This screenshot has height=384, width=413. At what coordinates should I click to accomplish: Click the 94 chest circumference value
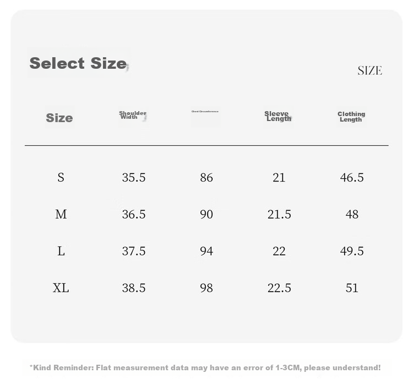(206, 251)
